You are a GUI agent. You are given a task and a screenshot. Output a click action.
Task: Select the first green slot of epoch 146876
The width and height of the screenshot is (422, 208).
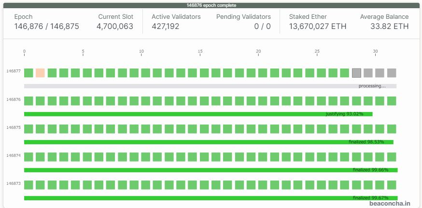[x=28, y=101]
